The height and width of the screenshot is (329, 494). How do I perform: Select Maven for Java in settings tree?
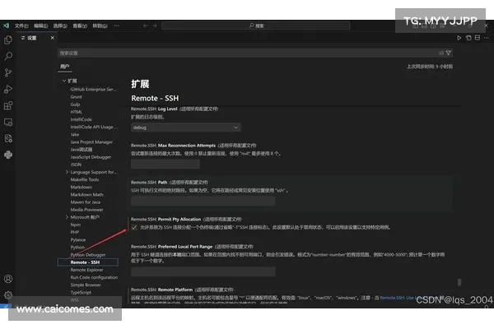pos(86,202)
